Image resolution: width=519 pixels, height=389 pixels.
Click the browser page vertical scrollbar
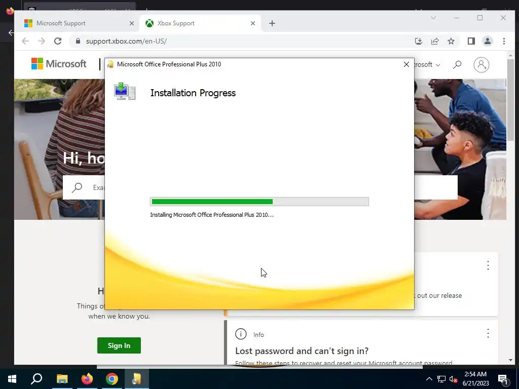click(511, 99)
